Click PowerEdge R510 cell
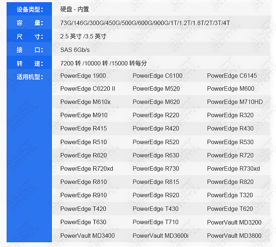 click(84, 142)
